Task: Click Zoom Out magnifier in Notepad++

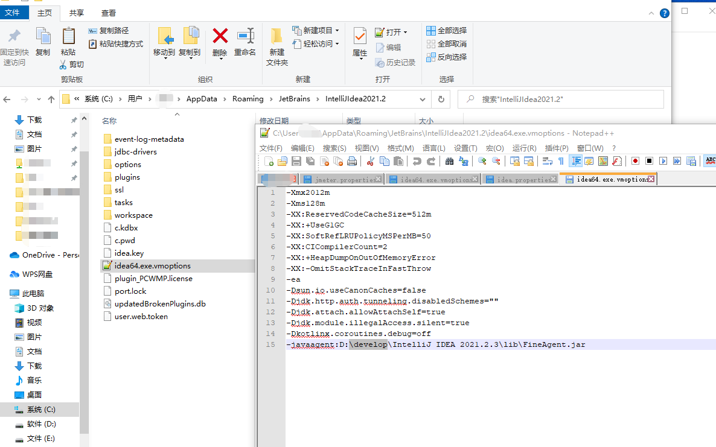Action: (496, 161)
